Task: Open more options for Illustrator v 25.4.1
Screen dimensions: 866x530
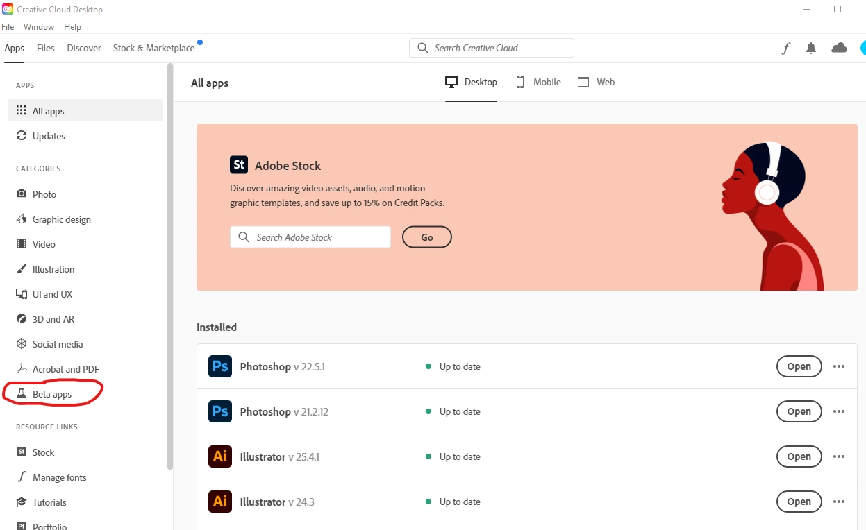Action: [x=839, y=456]
